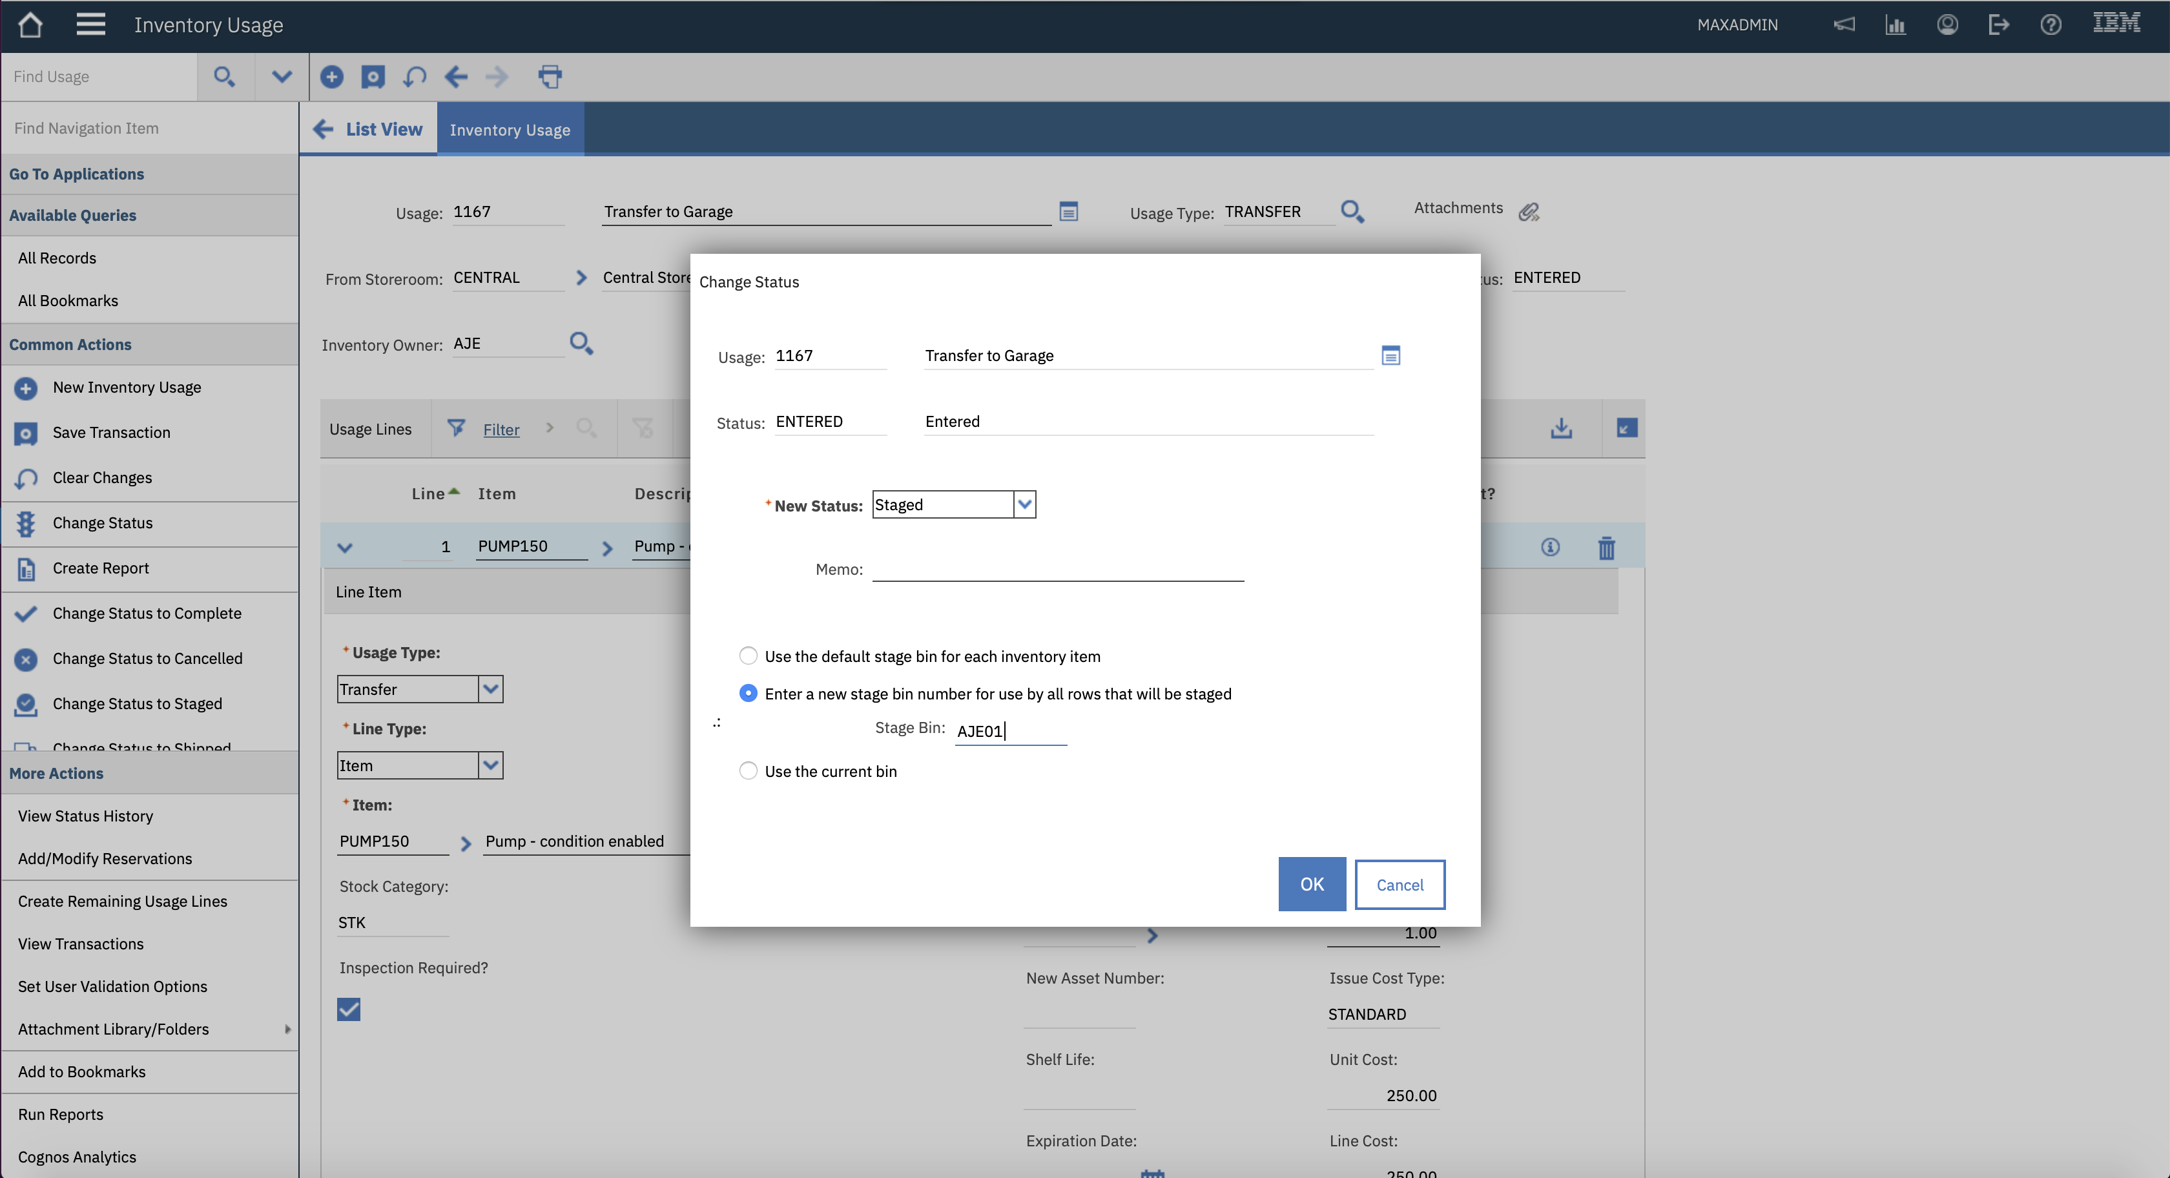The width and height of the screenshot is (2170, 1178).
Task: Switch to the List View tab
Action: click(x=383, y=129)
